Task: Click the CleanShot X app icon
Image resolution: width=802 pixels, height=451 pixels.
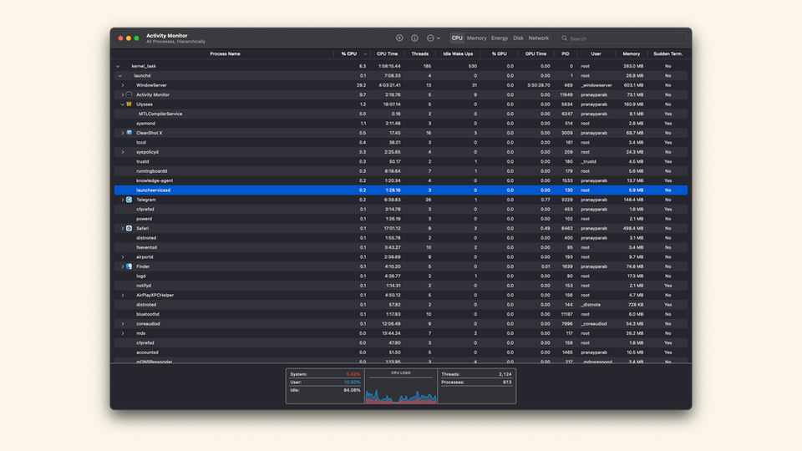Action: point(129,133)
